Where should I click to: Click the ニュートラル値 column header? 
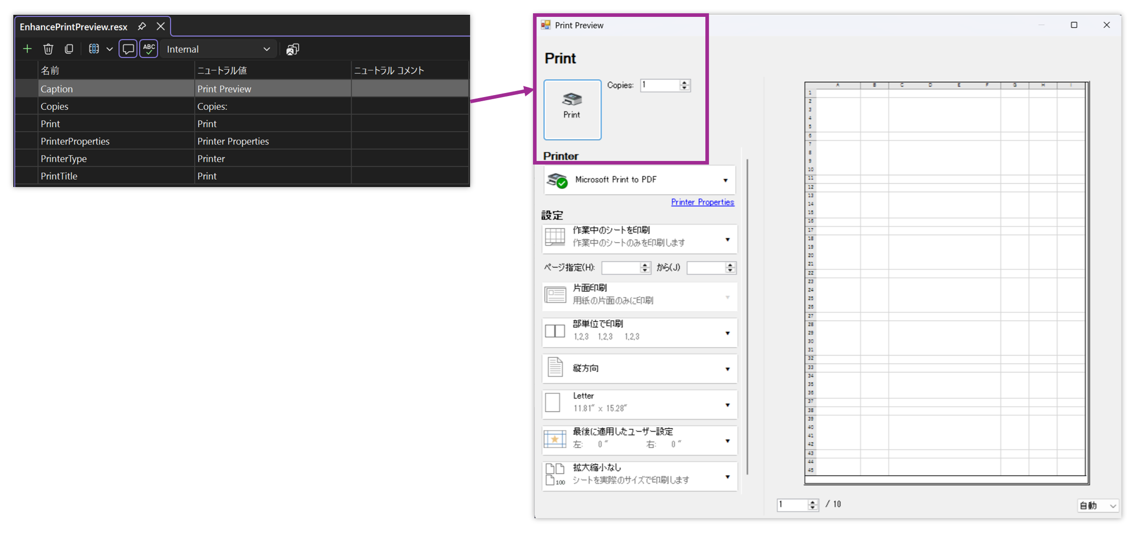pos(273,70)
